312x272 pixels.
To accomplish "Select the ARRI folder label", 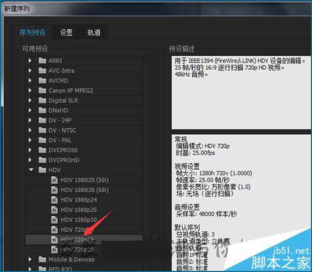I will click(x=55, y=61).
